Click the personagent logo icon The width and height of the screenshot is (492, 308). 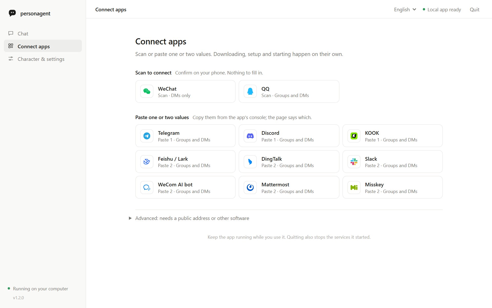12,13
